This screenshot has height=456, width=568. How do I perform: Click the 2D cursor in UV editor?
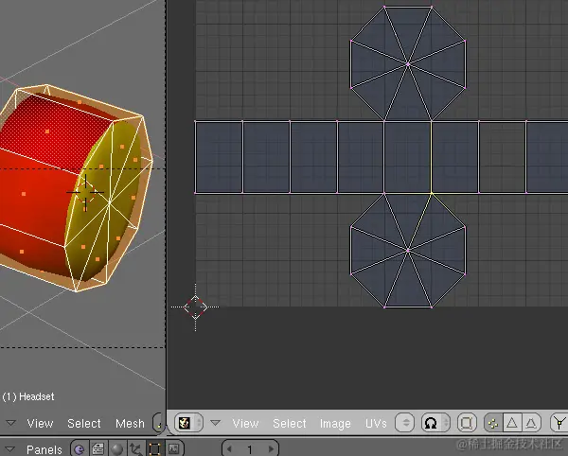196,307
